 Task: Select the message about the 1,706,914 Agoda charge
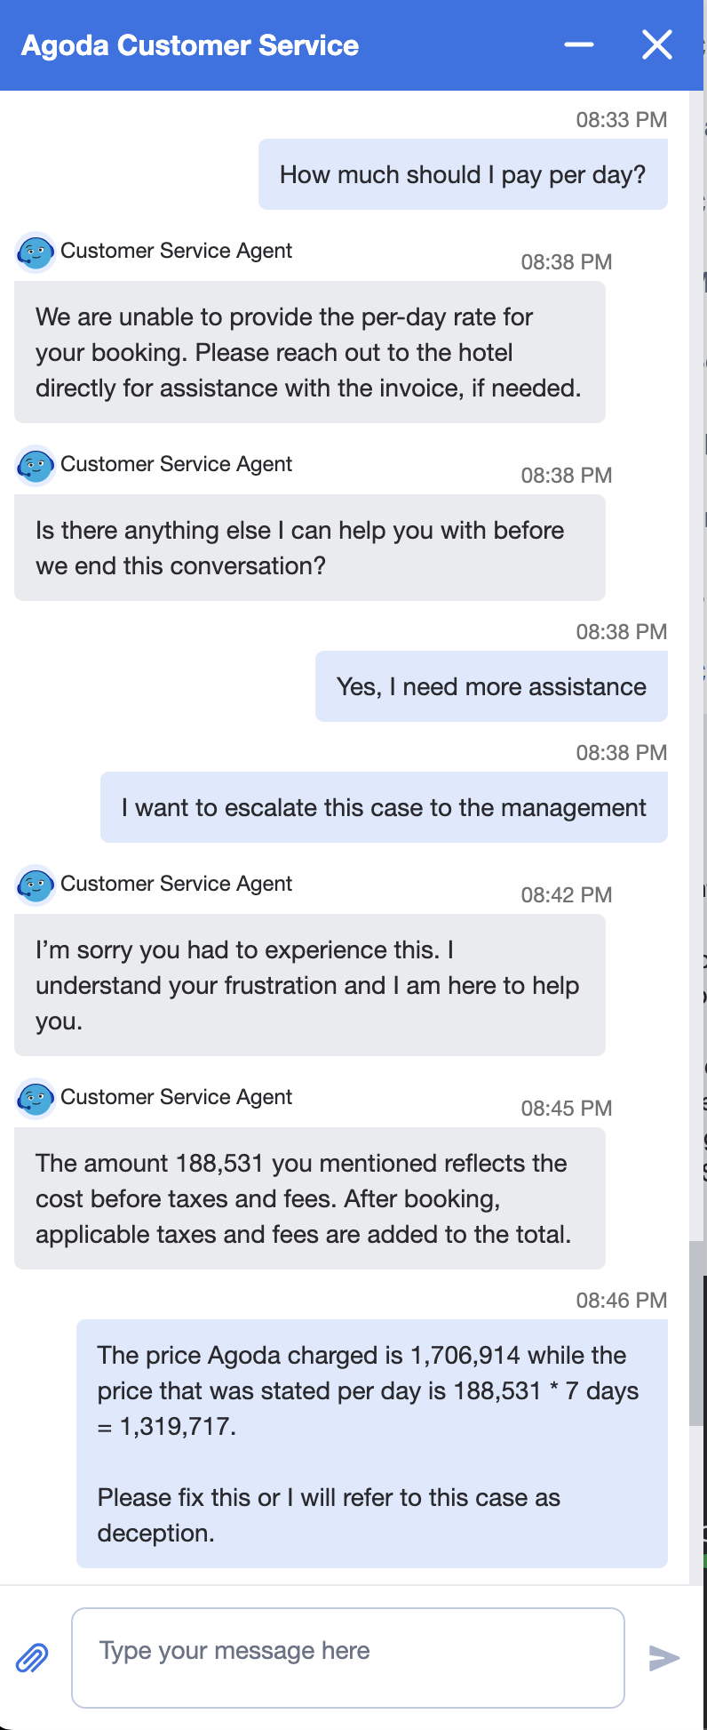click(x=371, y=1443)
